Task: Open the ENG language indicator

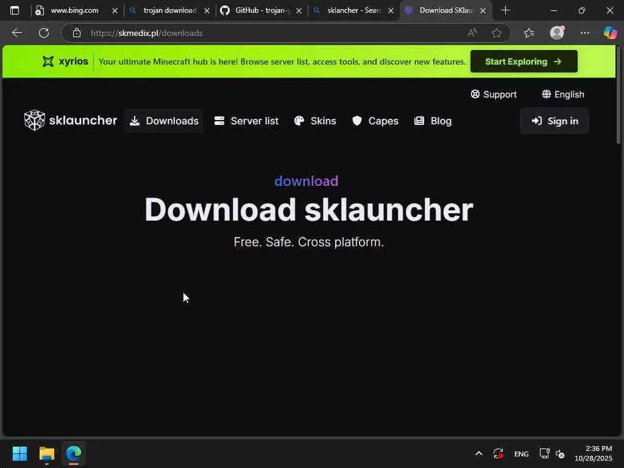Action: point(522,453)
